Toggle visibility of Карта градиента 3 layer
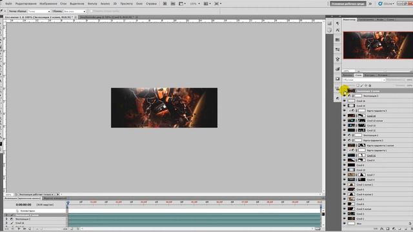413x232 pixels. pyautogui.click(x=344, y=111)
